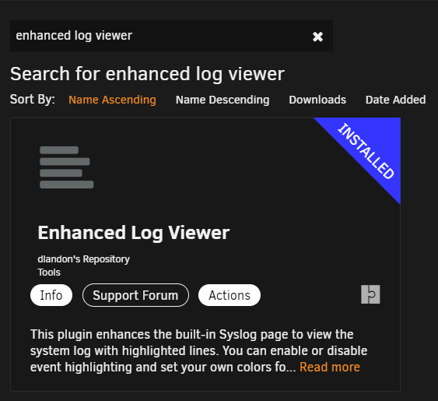Open the Actions menu for the plugin

pos(230,295)
